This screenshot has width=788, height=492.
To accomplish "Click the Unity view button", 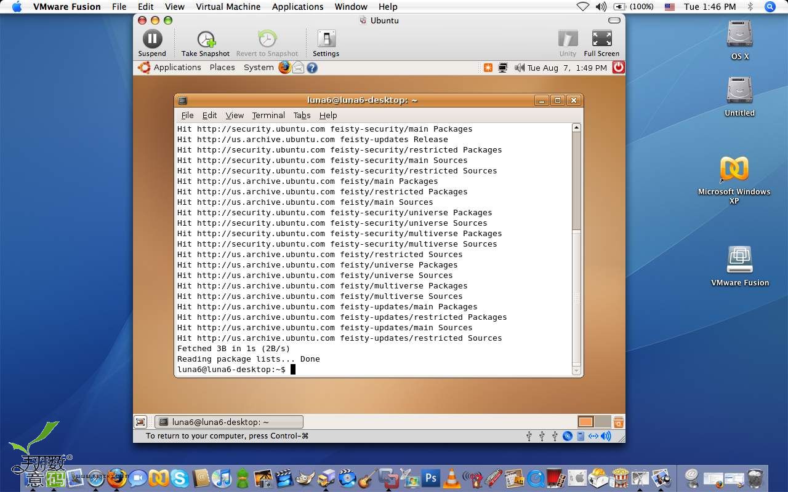I will pyautogui.click(x=568, y=44).
